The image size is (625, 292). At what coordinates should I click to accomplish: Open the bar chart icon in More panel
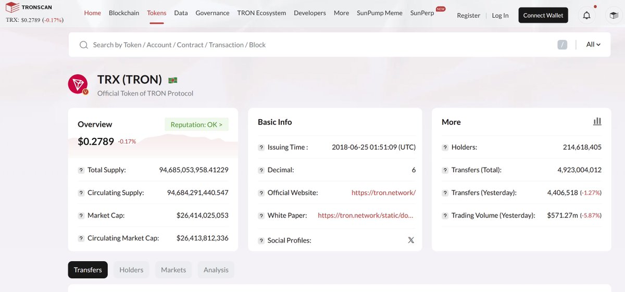pyautogui.click(x=597, y=121)
